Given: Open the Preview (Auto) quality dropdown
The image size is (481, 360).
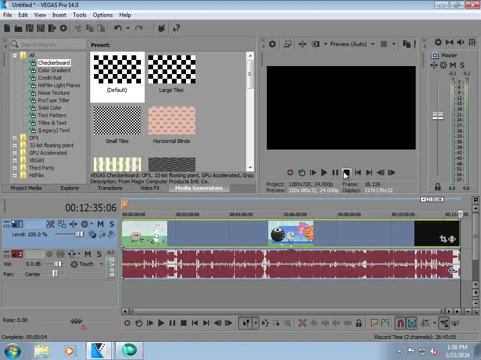Looking at the screenshot, I should click(x=372, y=44).
